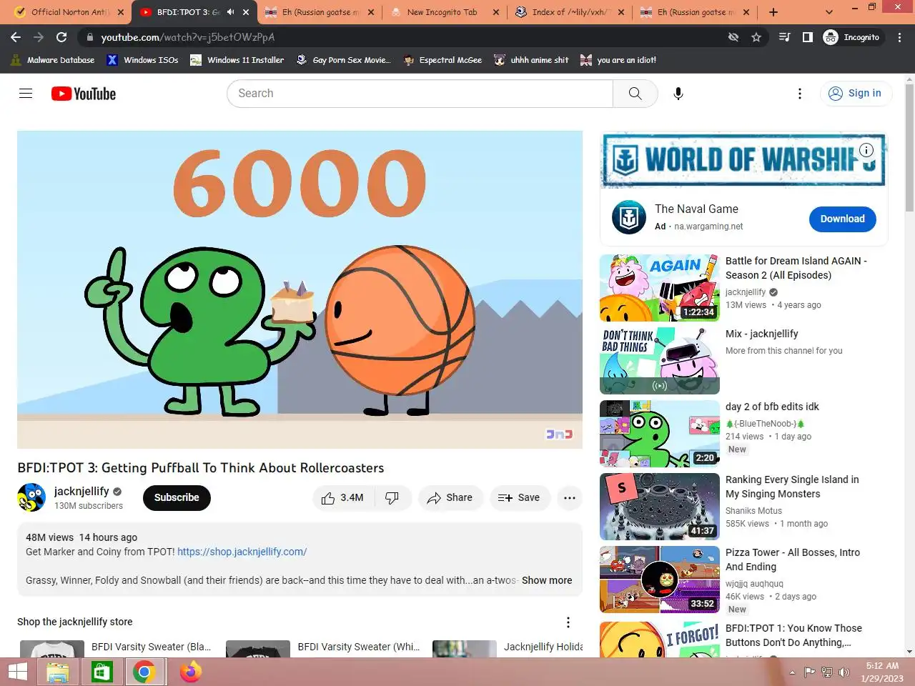
Task: Open Windows Start menu
Action: pos(17,672)
